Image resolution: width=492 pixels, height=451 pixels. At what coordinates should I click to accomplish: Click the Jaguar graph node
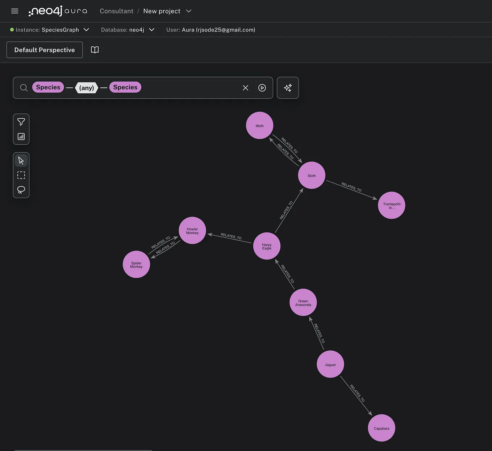coord(330,364)
